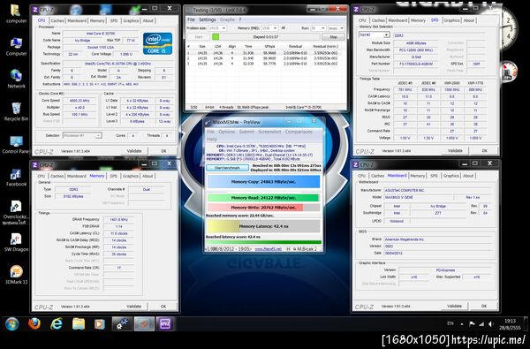Image resolution: width=530 pixels, height=349 pixels.
Task: Open MaxxMEM Options menu
Action: pyautogui.click(x=226, y=132)
